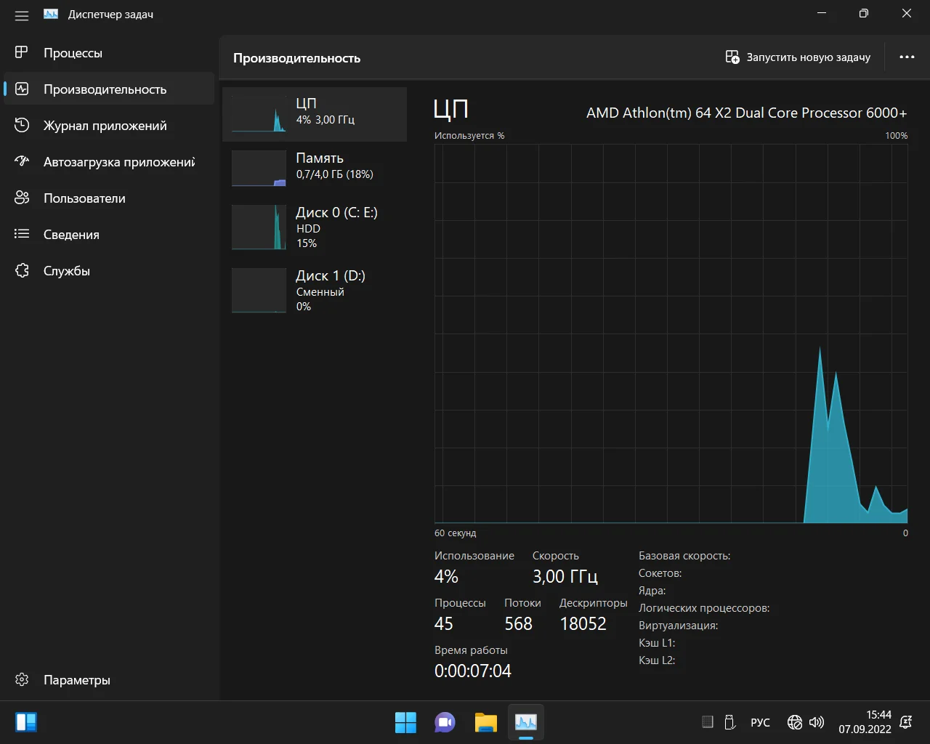Open the Процессы page
Image resolution: width=930 pixels, height=744 pixels.
coord(109,53)
